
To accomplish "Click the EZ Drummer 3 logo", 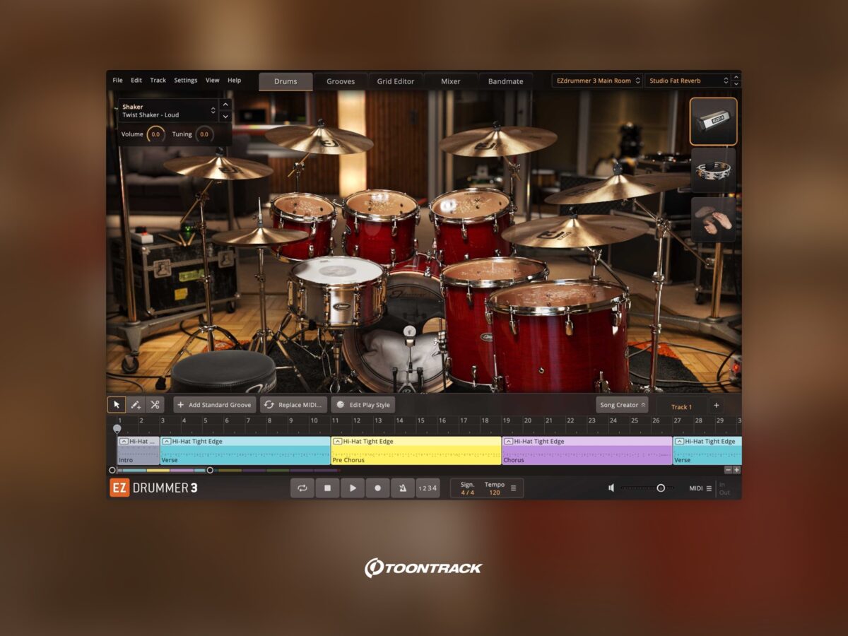I will [153, 488].
